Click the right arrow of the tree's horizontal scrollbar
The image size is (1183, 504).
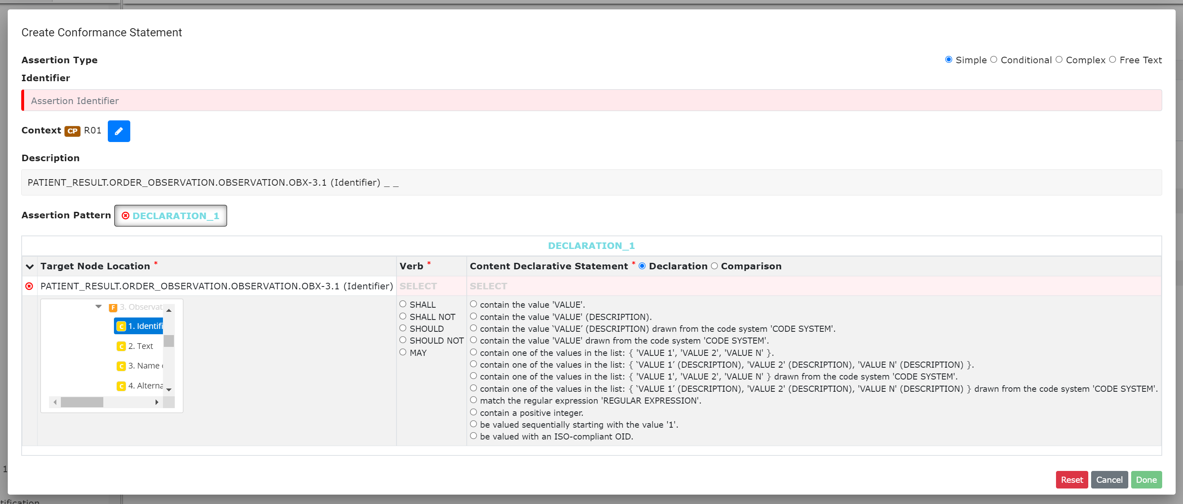pyautogui.click(x=157, y=402)
